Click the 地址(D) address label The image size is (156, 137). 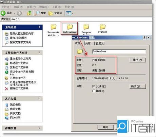pyautogui.click(x=5, y=19)
